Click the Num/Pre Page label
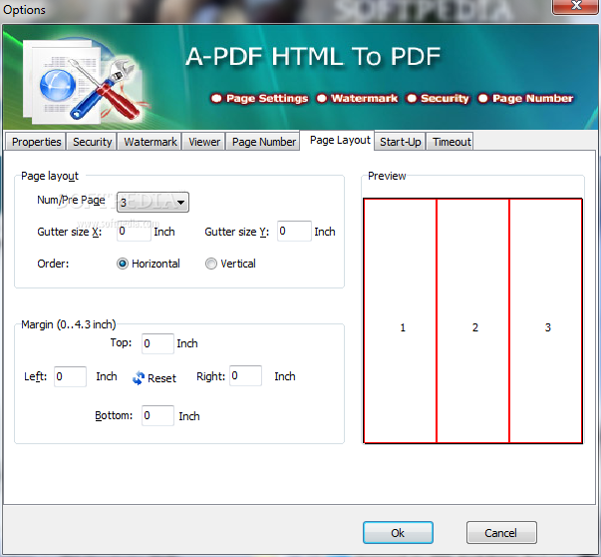Viewport: 601px width, 557px height. point(71,200)
